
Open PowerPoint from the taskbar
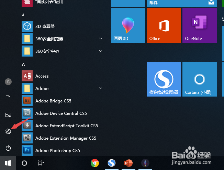[x=128, y=163]
